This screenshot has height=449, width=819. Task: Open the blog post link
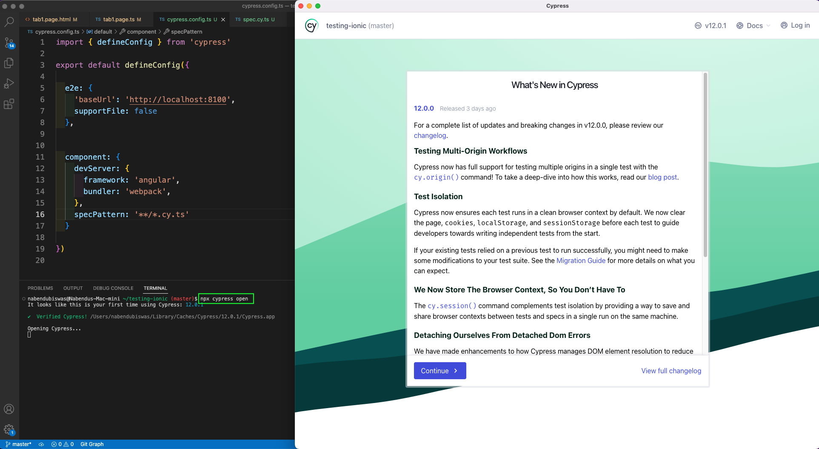[662, 177]
